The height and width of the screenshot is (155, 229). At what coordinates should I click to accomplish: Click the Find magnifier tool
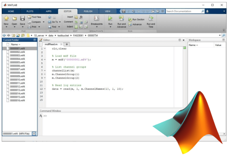pos(52,27)
